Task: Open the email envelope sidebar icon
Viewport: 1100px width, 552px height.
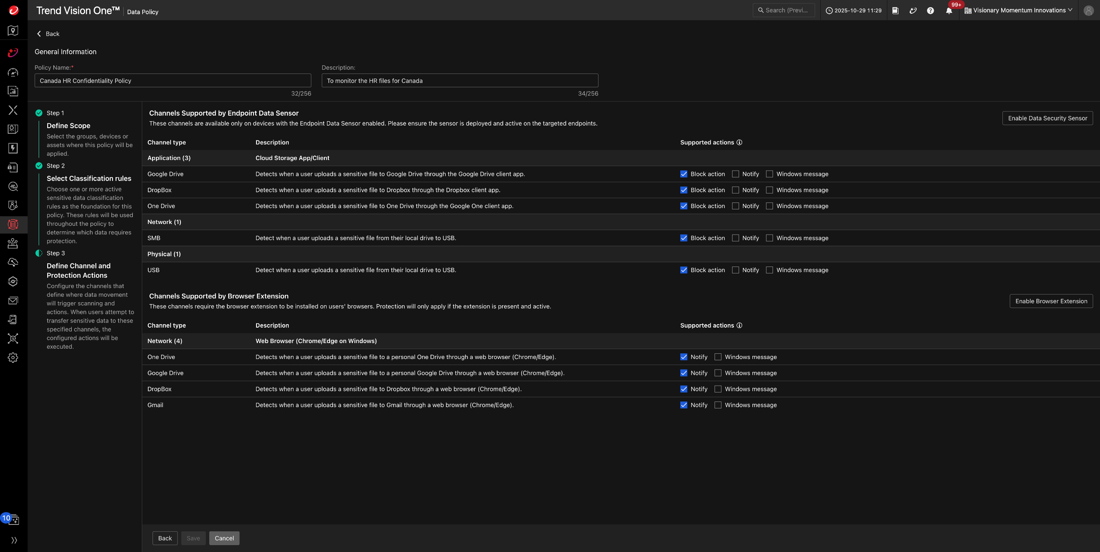Action: 13,301
